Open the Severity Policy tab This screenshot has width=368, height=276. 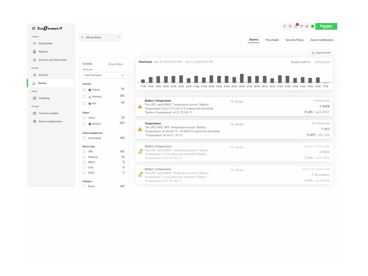294,40
